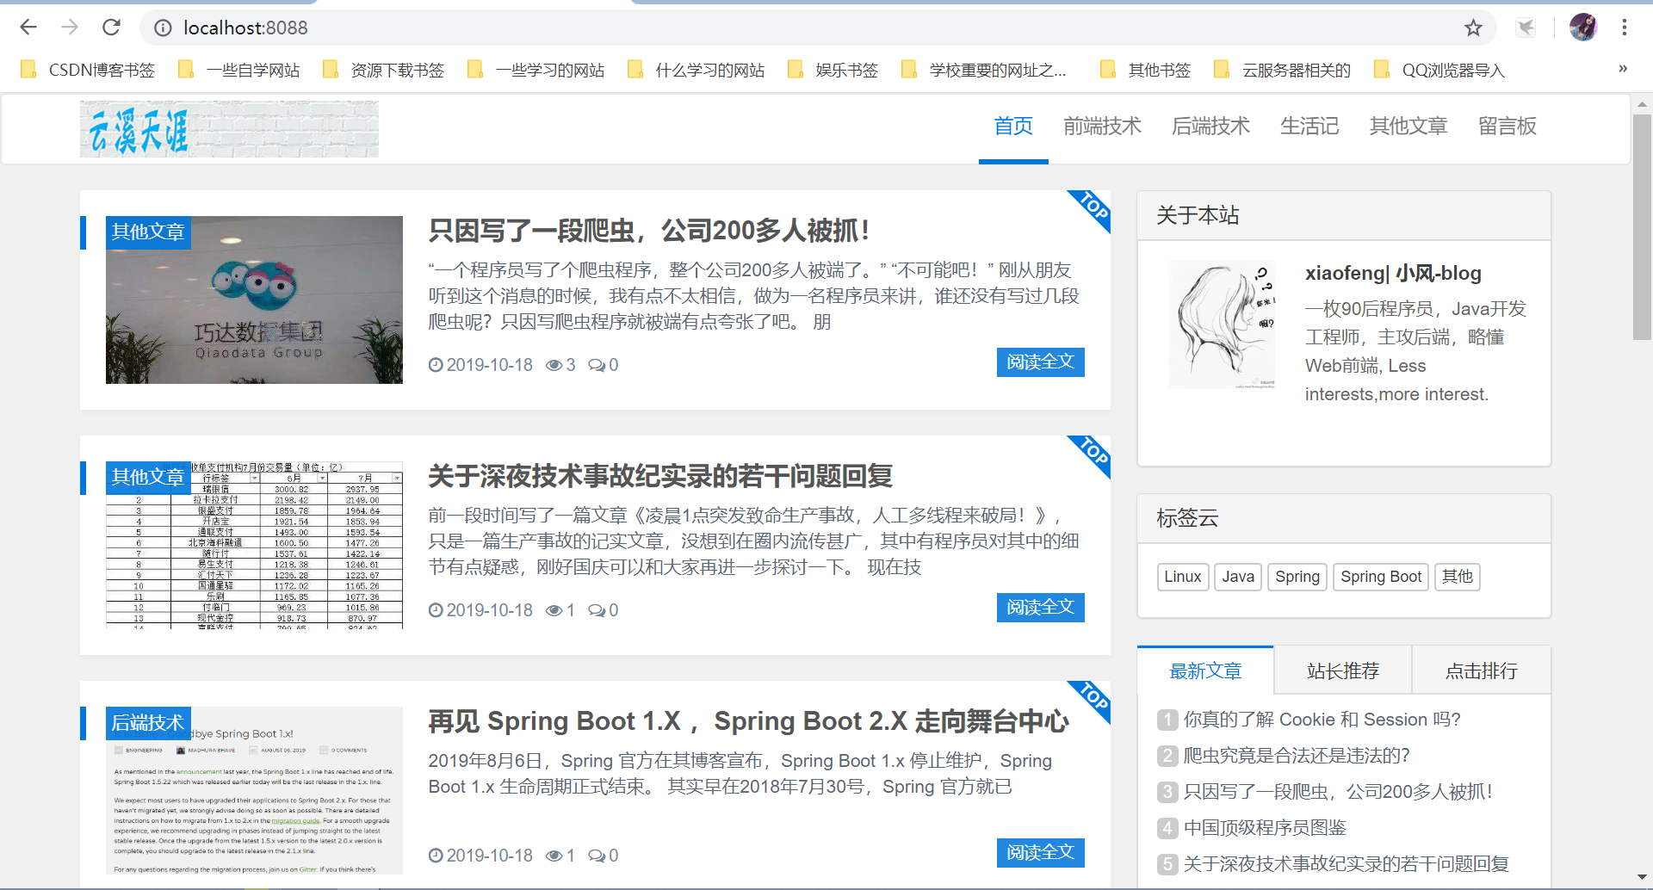Open the 留言板 nav item
The image size is (1653, 890).
pyautogui.click(x=1508, y=127)
